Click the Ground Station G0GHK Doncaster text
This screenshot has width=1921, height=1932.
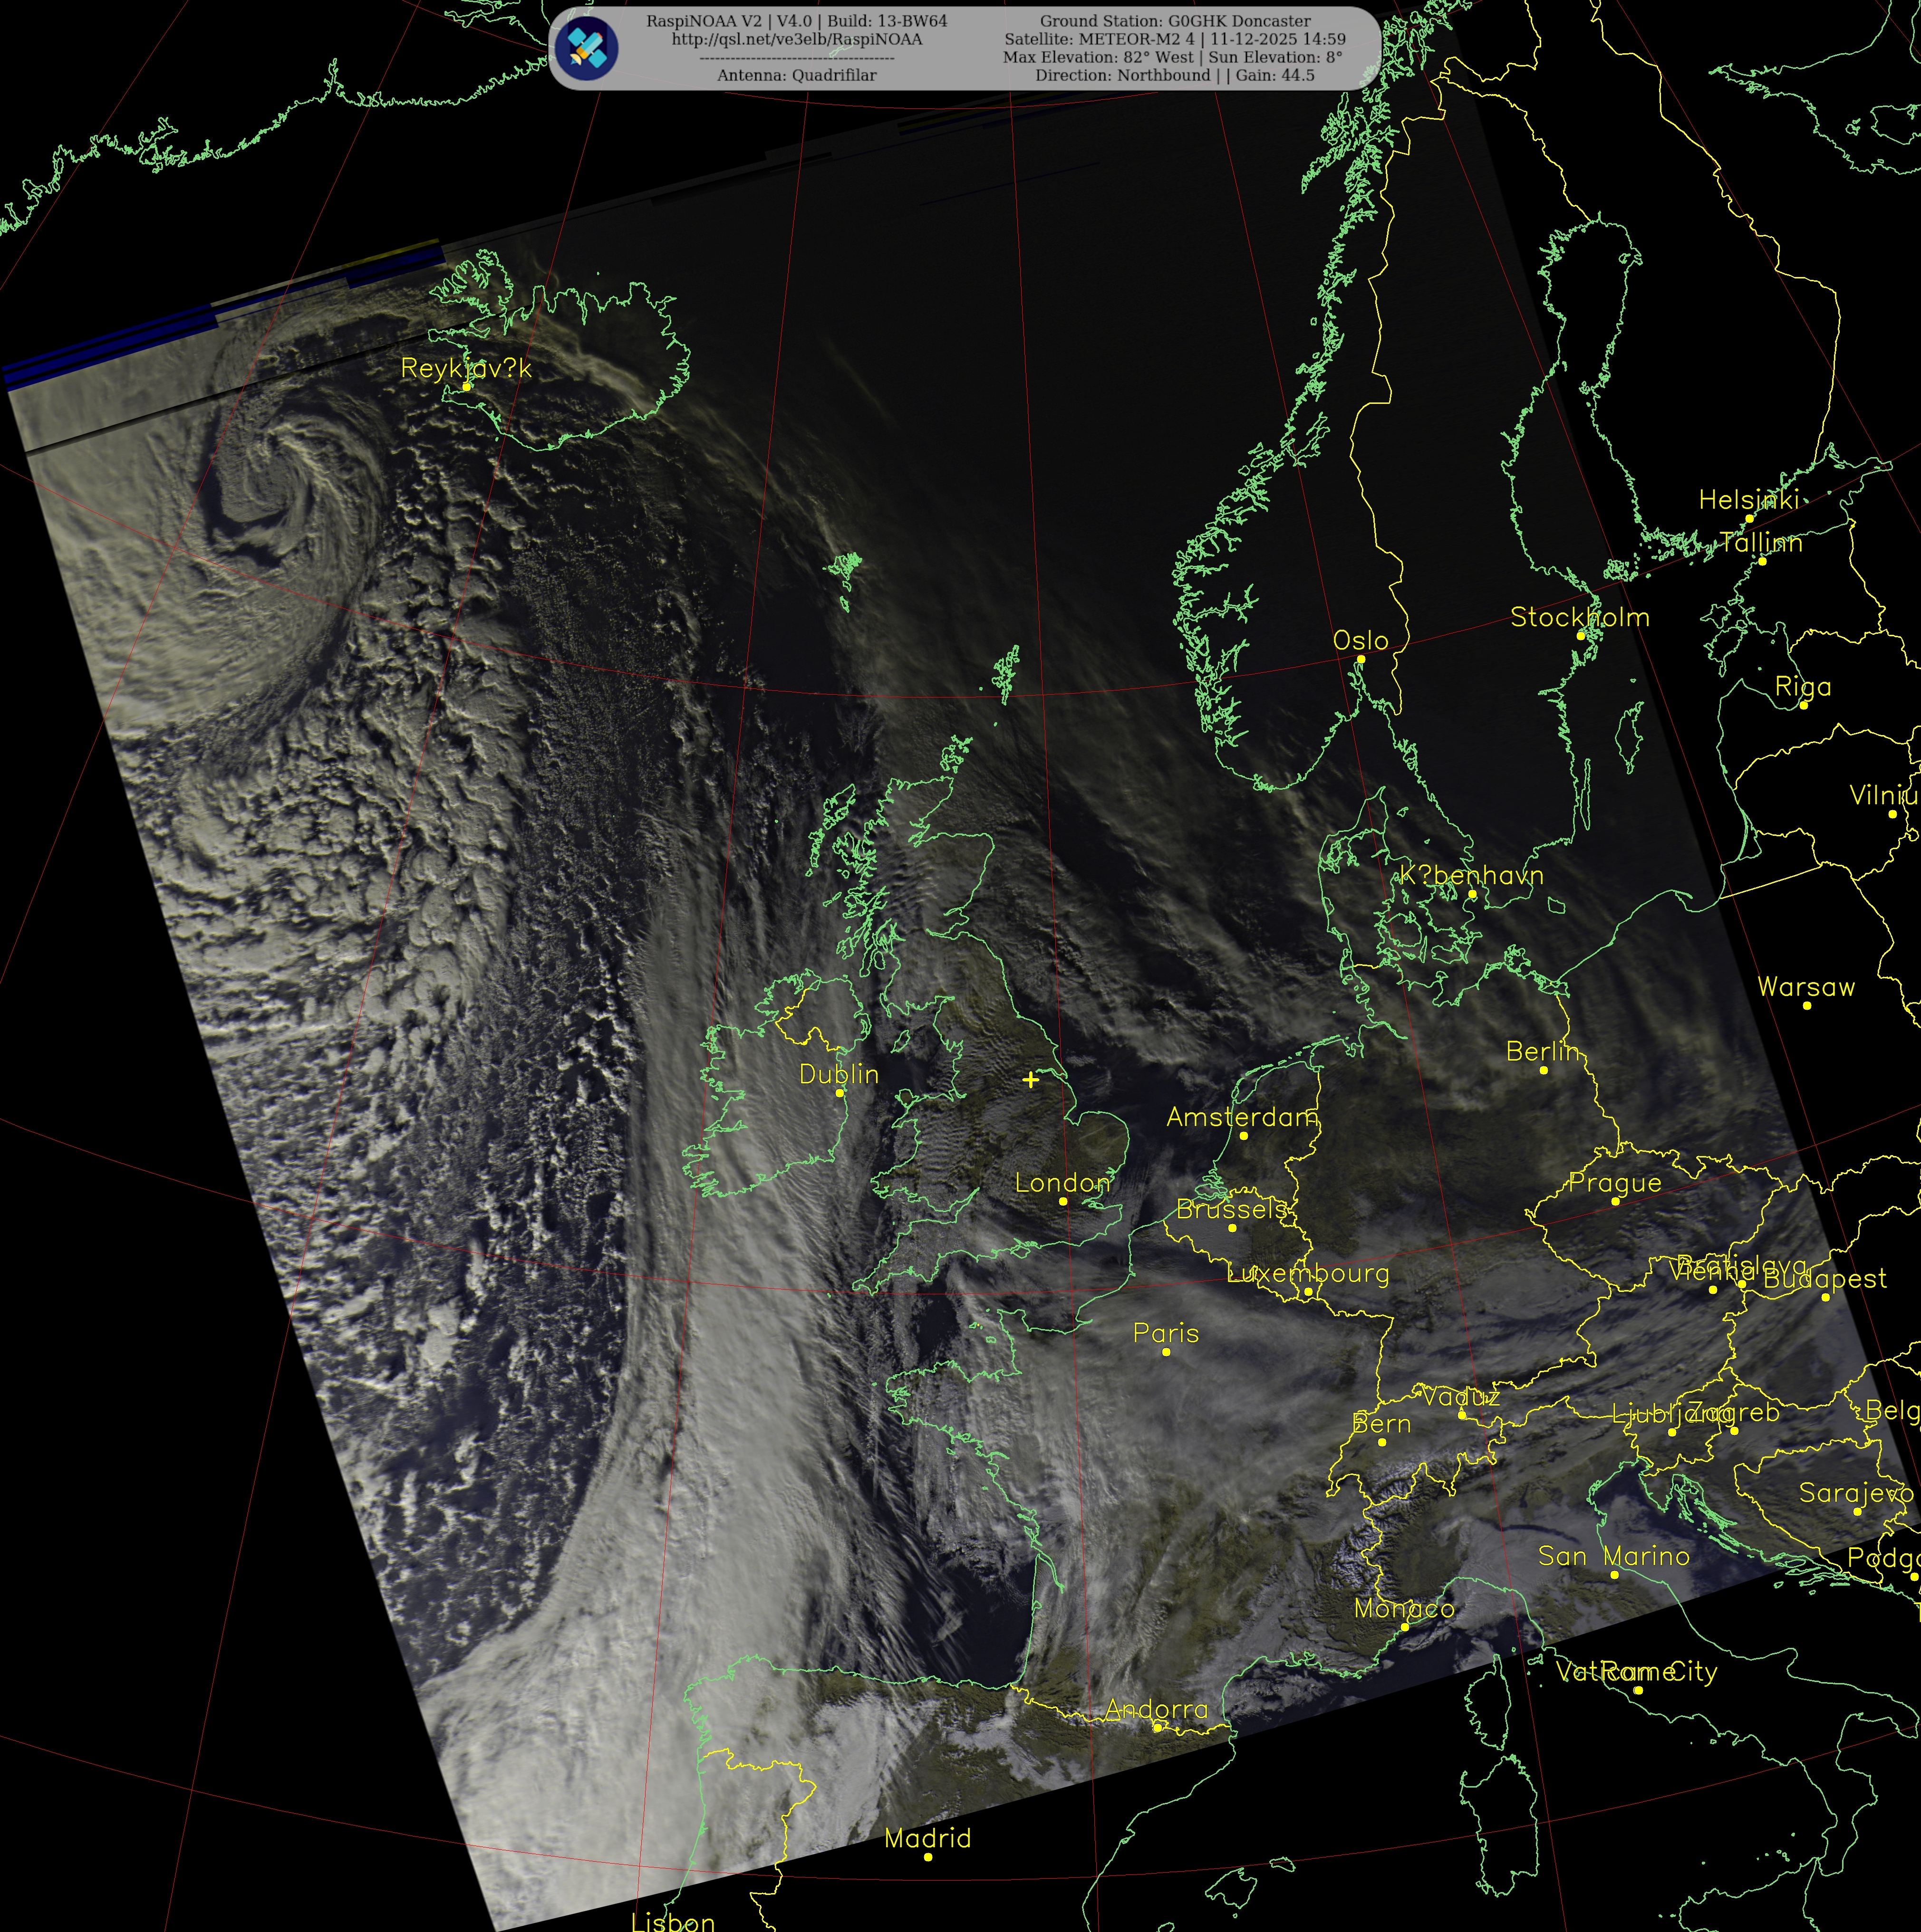click(1175, 21)
